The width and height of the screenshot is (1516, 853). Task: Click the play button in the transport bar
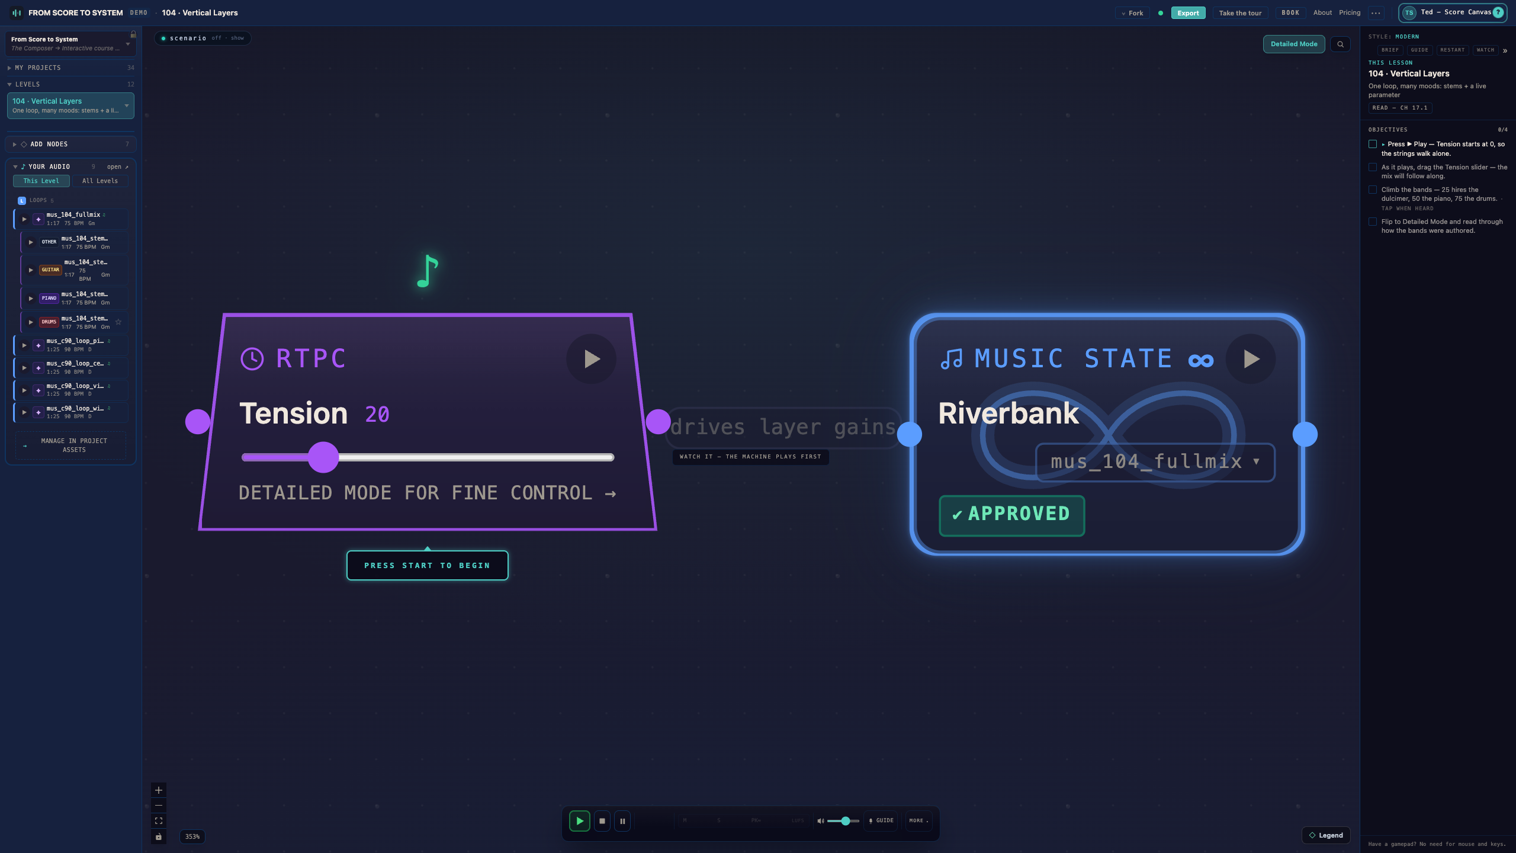pos(580,821)
